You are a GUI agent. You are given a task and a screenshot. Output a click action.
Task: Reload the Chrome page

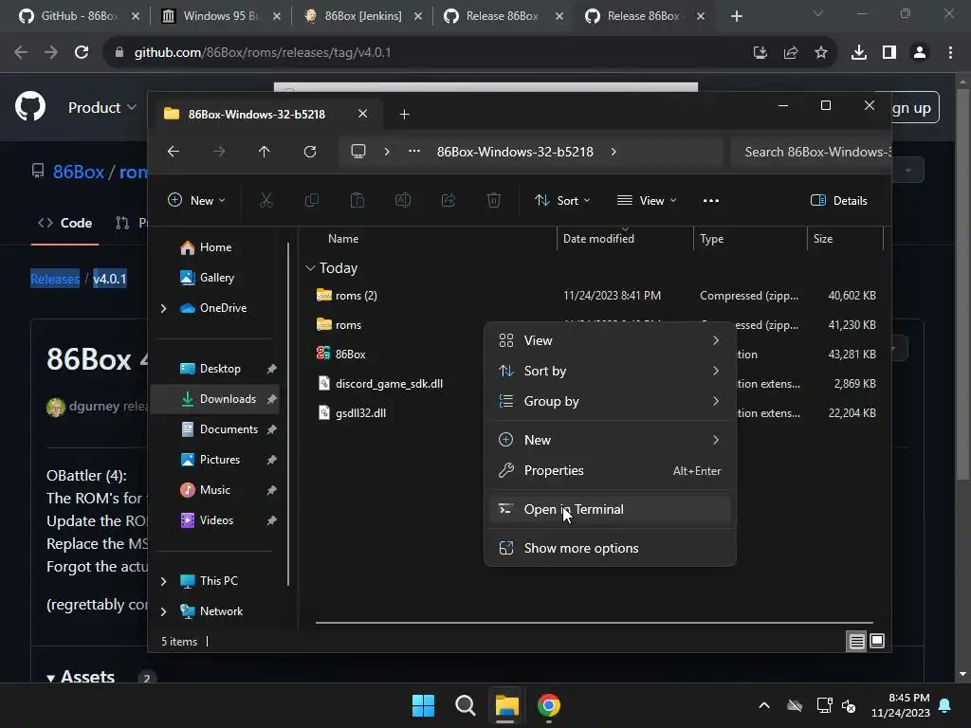(82, 53)
